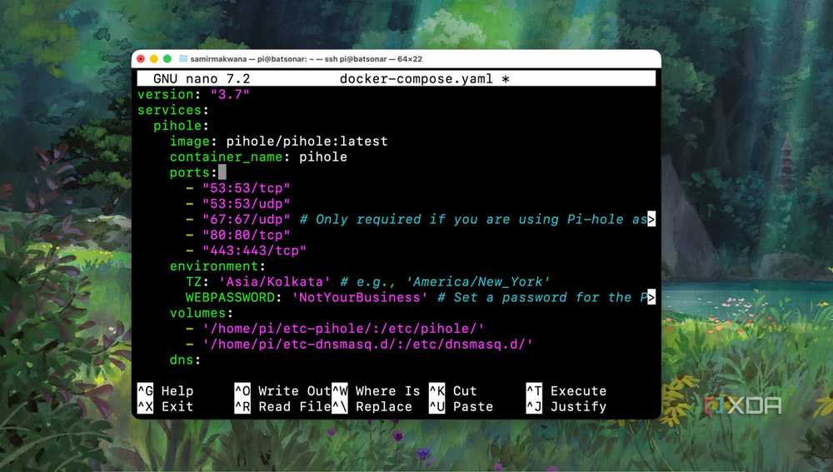Click the ^X Exit shortcut
The image size is (833, 472).
point(165,407)
